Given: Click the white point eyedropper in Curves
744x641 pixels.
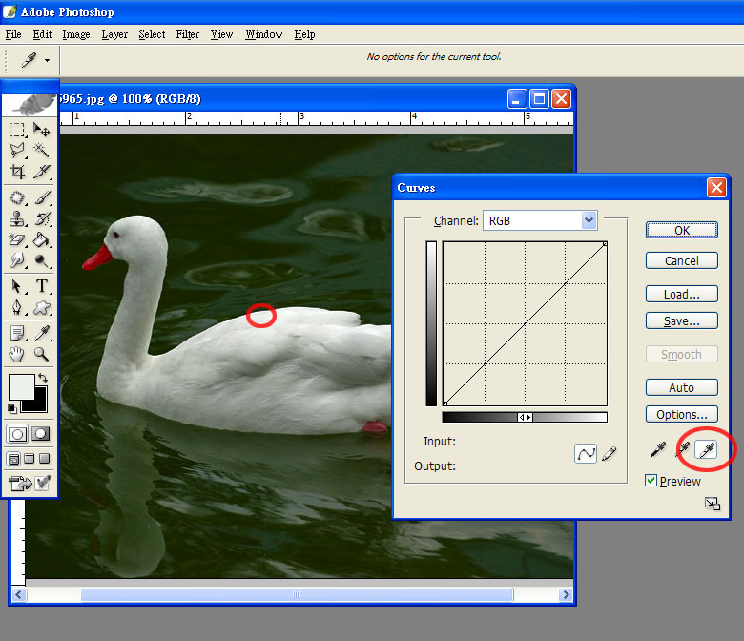Looking at the screenshot, I should point(706,449).
